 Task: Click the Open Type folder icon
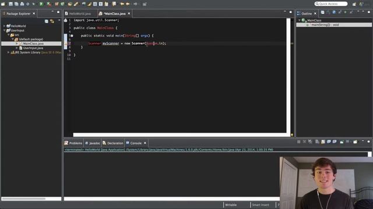[70, 4]
